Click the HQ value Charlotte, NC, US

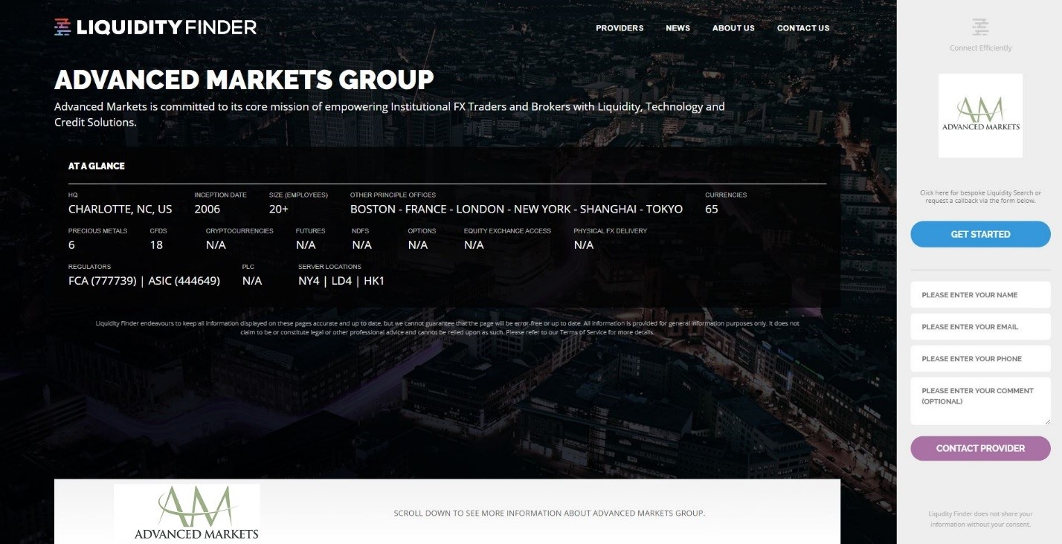tap(120, 209)
